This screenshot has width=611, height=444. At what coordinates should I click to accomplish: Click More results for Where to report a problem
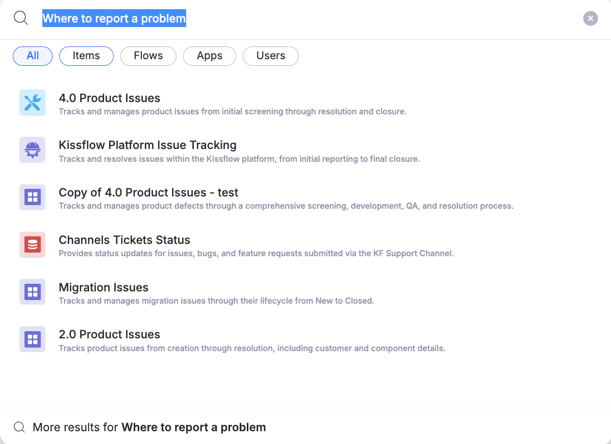[149, 427]
